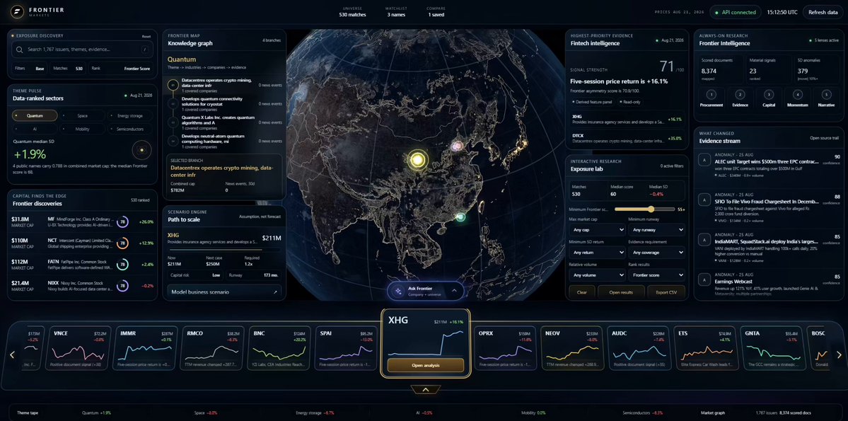Open Compare 1 saved in header

436,12
